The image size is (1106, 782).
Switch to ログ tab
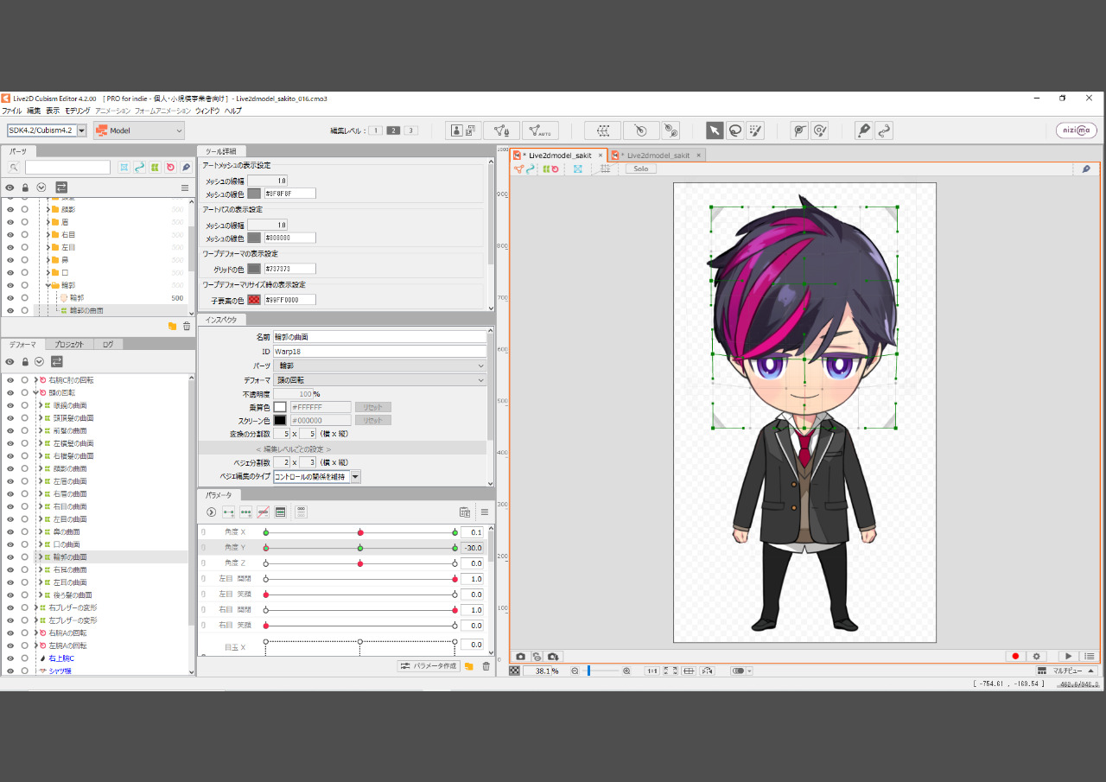coord(108,344)
